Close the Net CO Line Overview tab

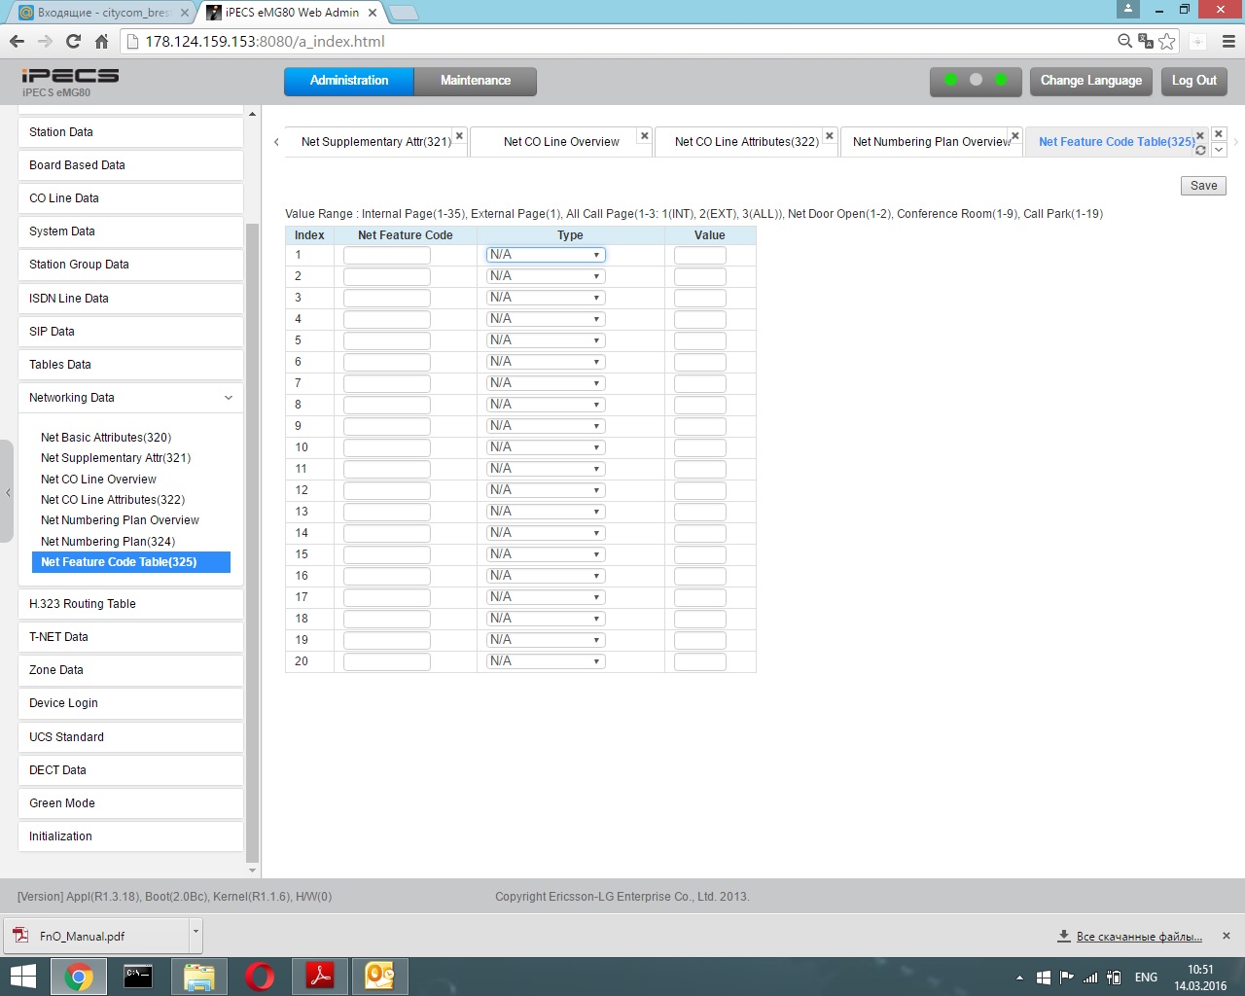tap(644, 135)
